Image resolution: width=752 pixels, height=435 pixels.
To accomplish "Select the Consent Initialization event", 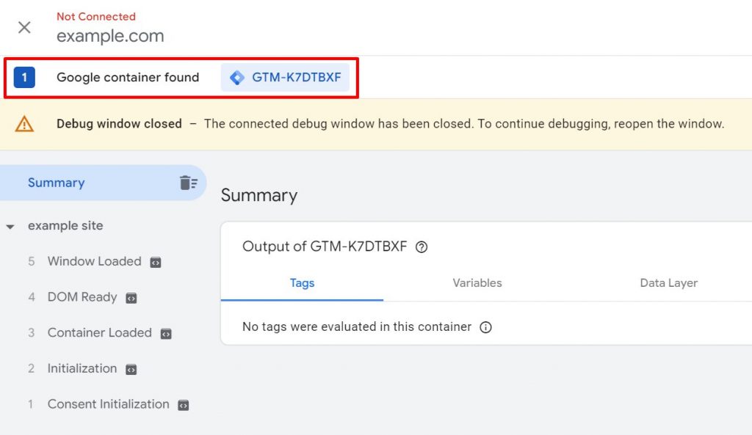I will pos(108,404).
